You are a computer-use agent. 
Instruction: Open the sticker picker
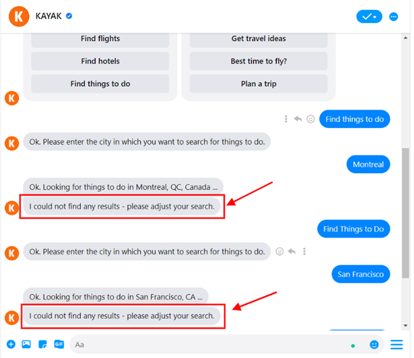point(42,344)
